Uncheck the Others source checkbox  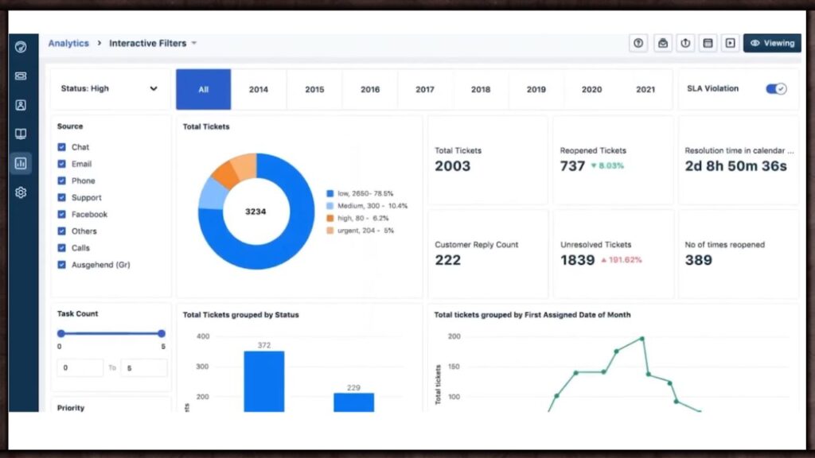click(62, 231)
